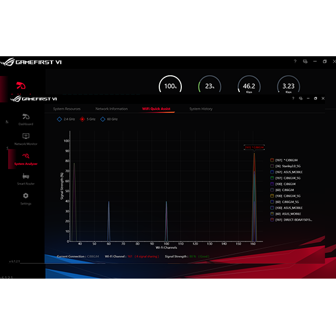Click the [36] Stanley2.0_5G legend entry
Screen dimensions: 336x336
[286, 166]
